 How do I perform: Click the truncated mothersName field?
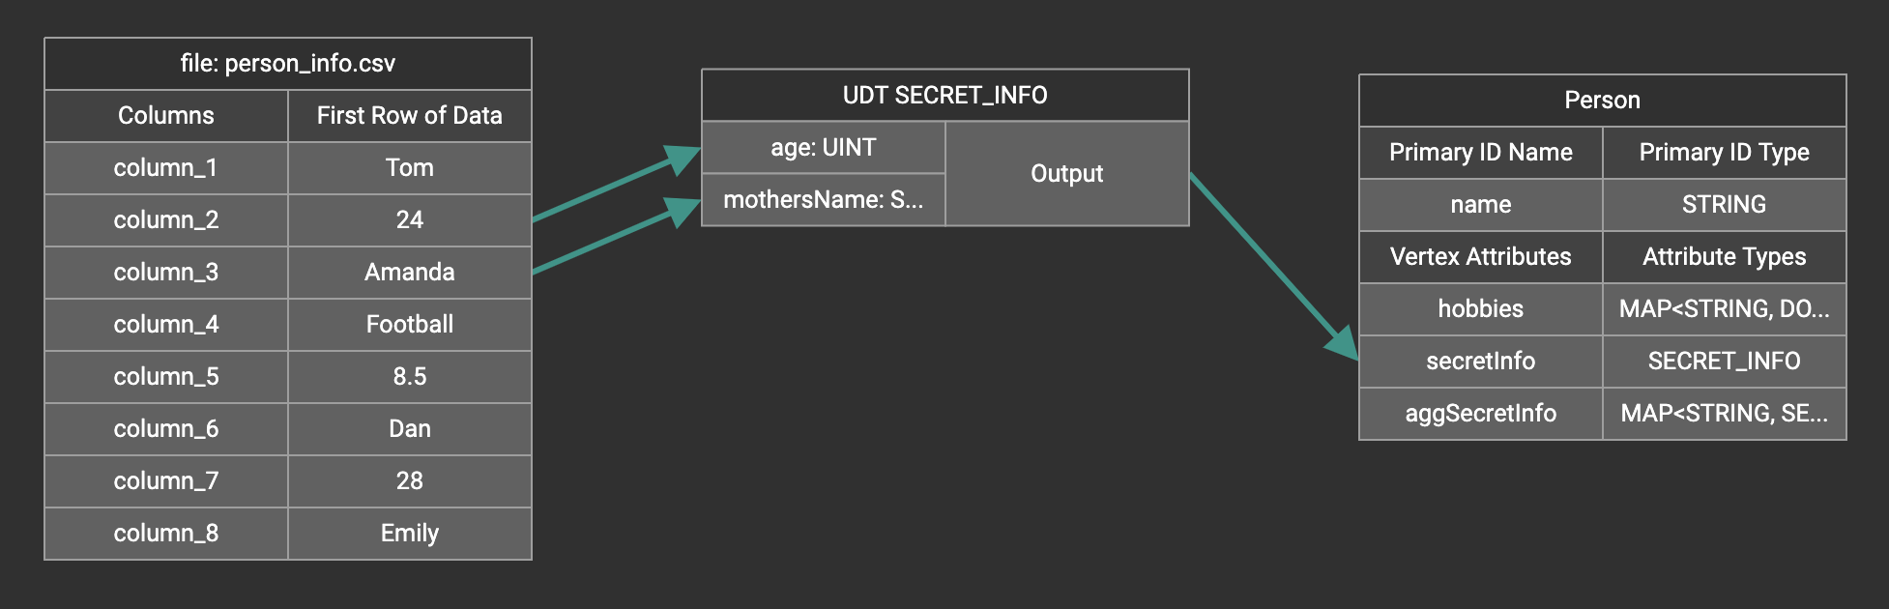click(x=823, y=199)
